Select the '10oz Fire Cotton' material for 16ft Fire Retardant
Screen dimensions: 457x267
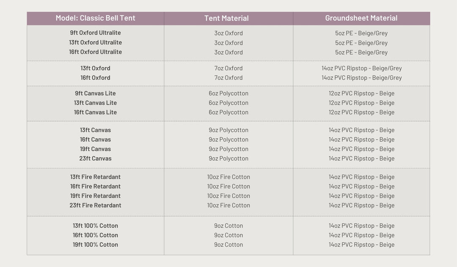[x=228, y=186]
